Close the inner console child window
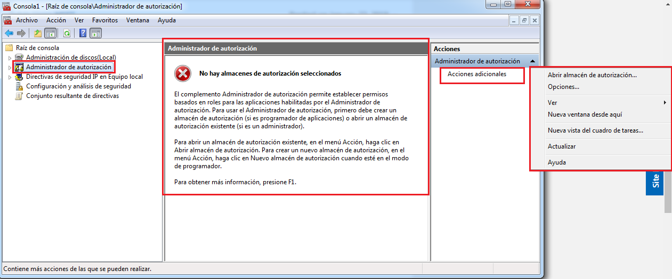The width and height of the screenshot is (672, 279). [x=534, y=20]
